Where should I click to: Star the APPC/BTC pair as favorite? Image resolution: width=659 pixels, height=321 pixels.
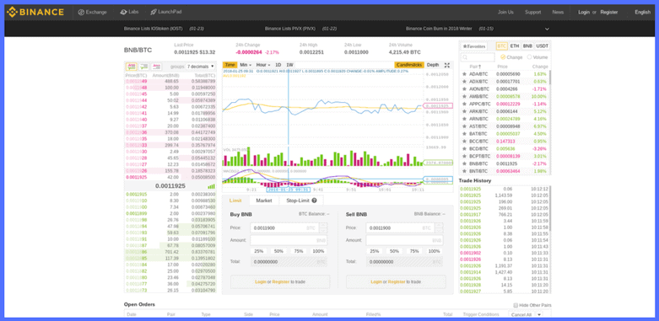(464, 104)
